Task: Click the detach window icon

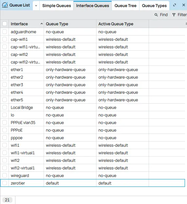Action: [175, 5]
